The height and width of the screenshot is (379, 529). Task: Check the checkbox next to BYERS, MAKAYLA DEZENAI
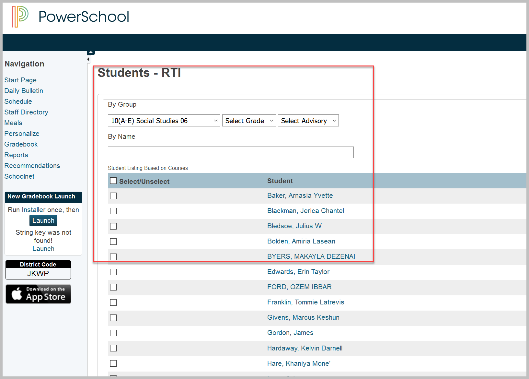[x=113, y=256]
